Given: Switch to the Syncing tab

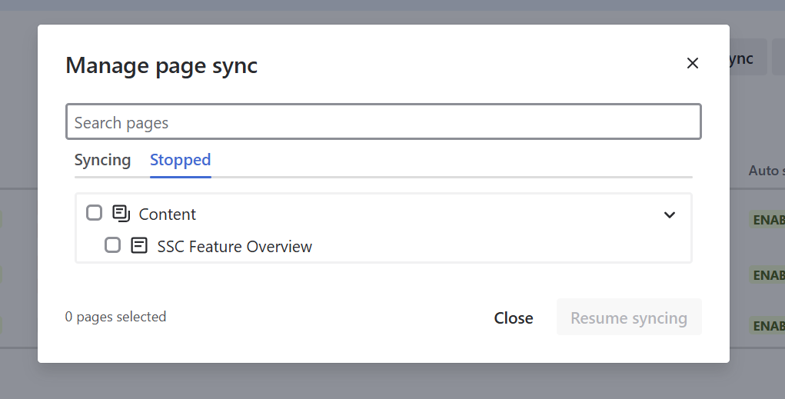Looking at the screenshot, I should (x=102, y=160).
